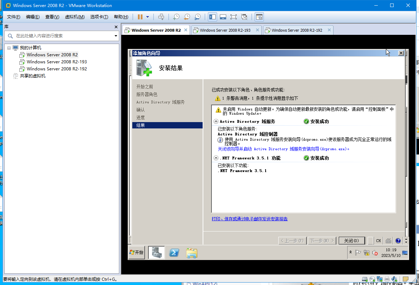Screen dimensions: 419x285
Task: Open the 文件(F) menu
Action: pyautogui.click(x=14, y=17)
